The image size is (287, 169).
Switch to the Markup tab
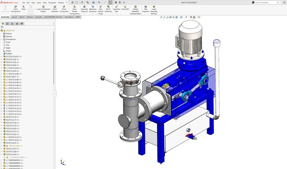click(30, 17)
